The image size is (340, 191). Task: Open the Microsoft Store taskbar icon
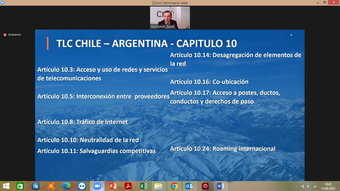coord(20,186)
